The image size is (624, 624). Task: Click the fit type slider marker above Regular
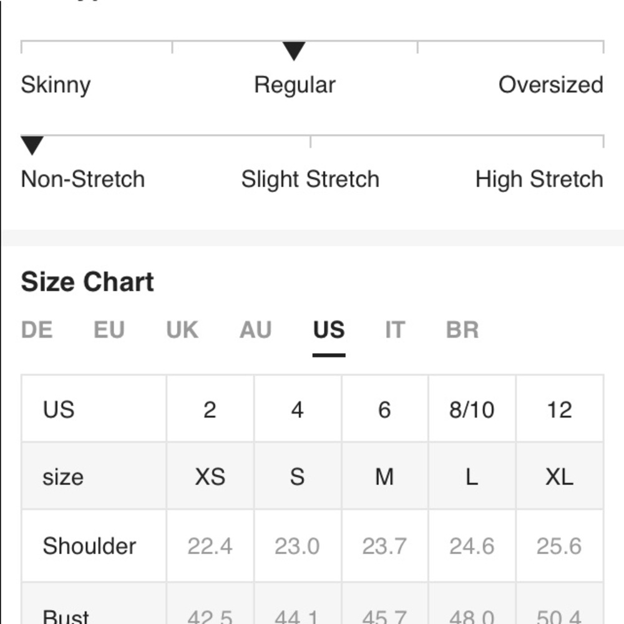pyautogui.click(x=294, y=51)
